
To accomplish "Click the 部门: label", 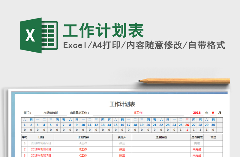I will [27, 113].
